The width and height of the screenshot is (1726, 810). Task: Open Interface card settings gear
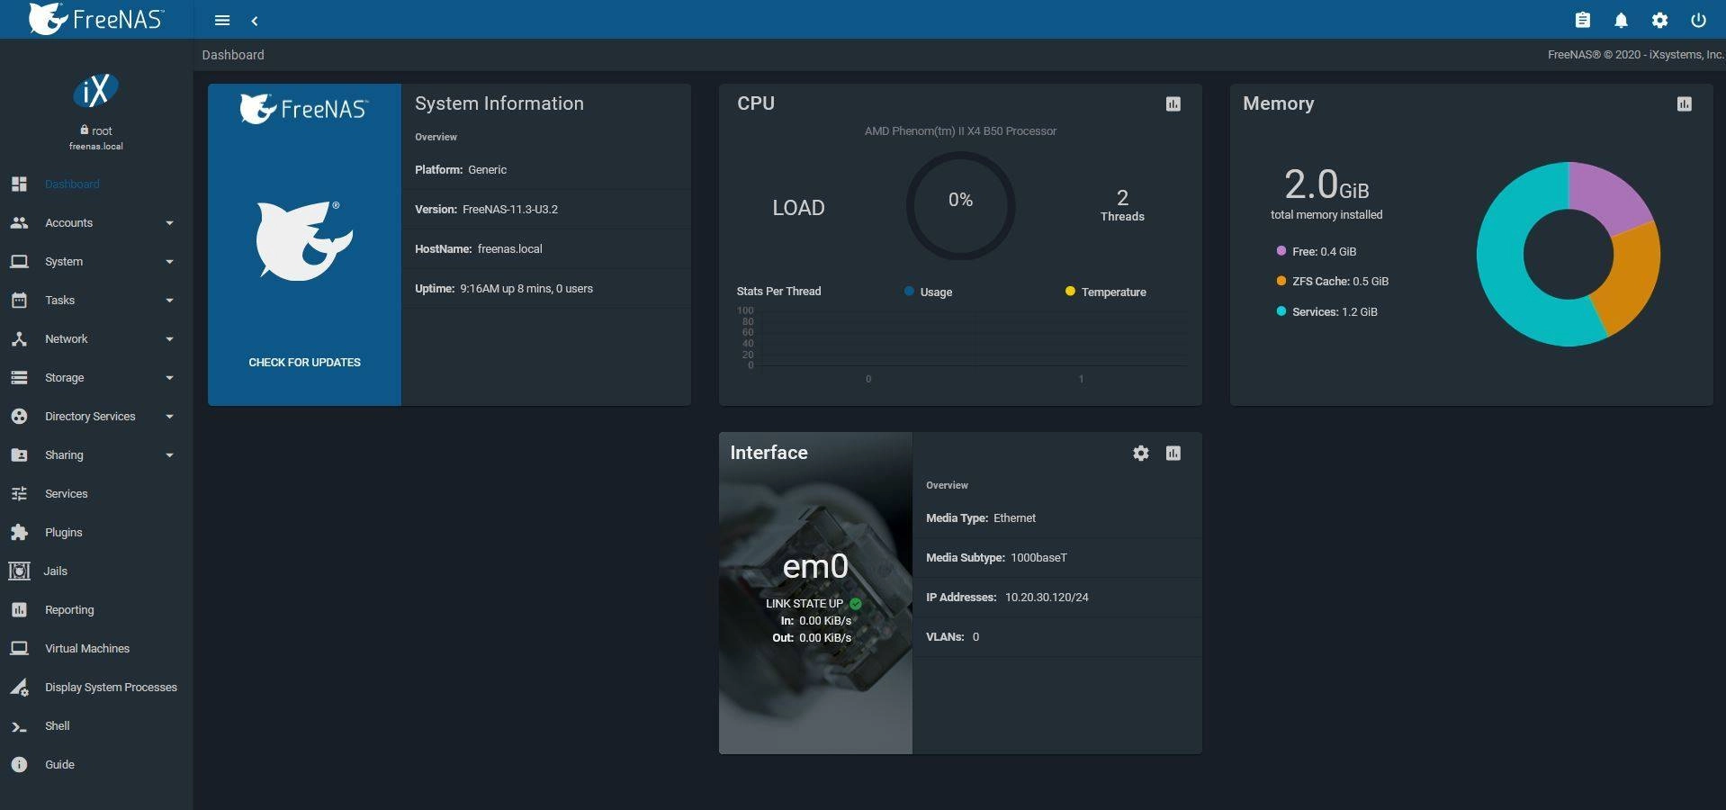(x=1140, y=453)
